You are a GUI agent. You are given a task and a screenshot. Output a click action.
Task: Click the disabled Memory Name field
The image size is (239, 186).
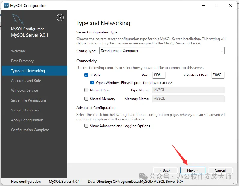[188, 99]
